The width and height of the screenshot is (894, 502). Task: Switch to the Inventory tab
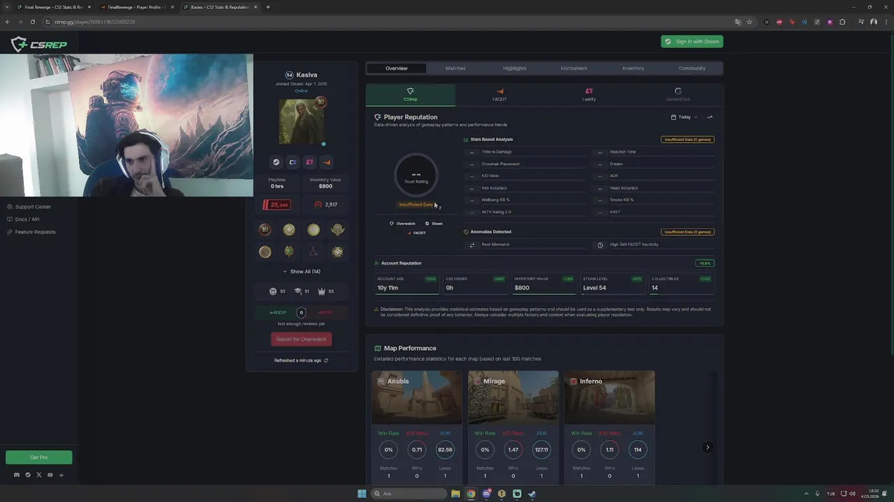[633, 68]
